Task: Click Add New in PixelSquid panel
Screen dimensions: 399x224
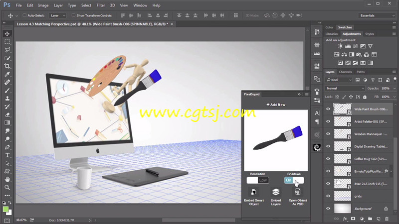Action: coord(276,105)
